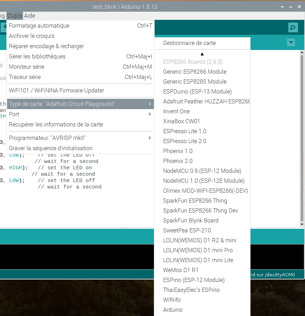
Task: Select Réparer encodage & recharger
Action: [80, 46]
